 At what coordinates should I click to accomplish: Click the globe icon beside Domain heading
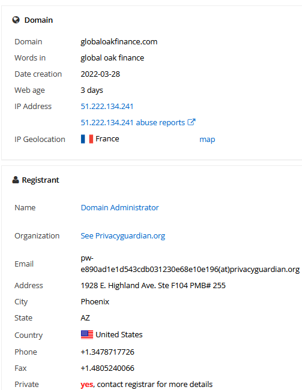(x=16, y=20)
